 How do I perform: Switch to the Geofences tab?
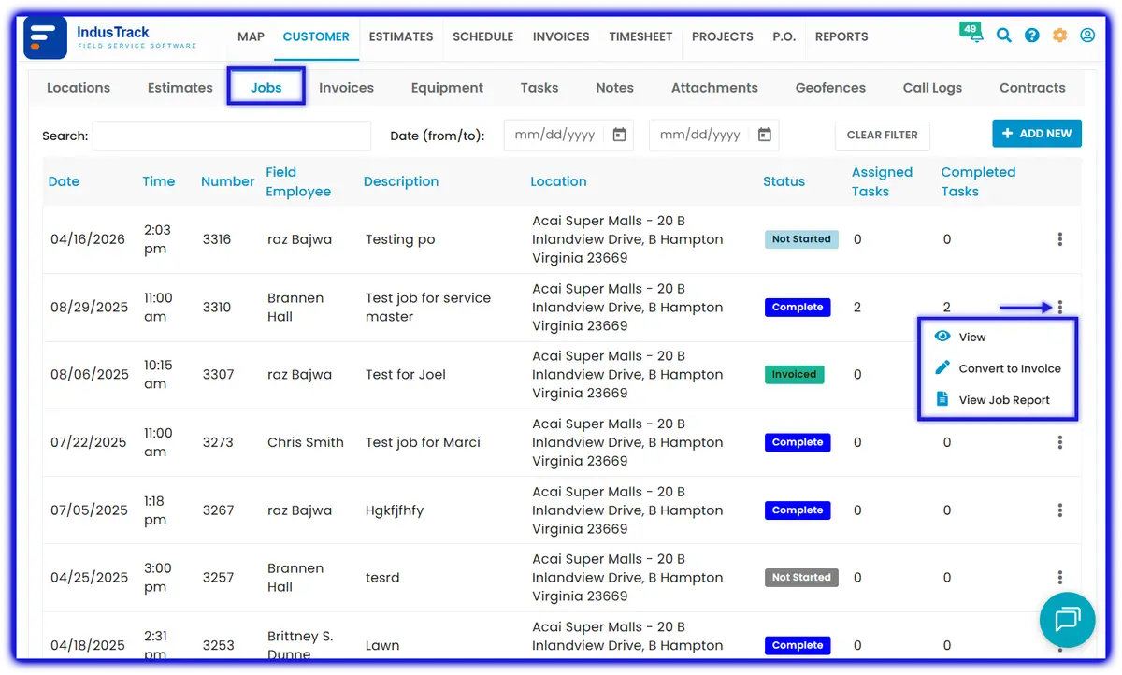(830, 88)
